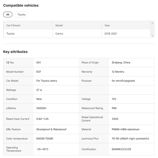Screen dimensions: 158x158
Task: Select the All vehicles filter
Action: pos(8,14)
